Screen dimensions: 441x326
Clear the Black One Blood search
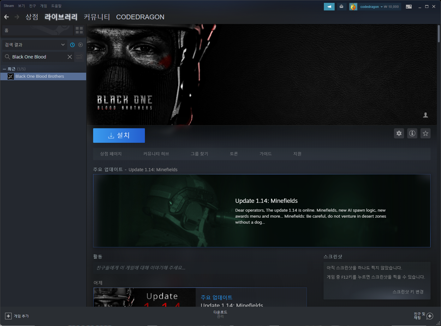(70, 57)
